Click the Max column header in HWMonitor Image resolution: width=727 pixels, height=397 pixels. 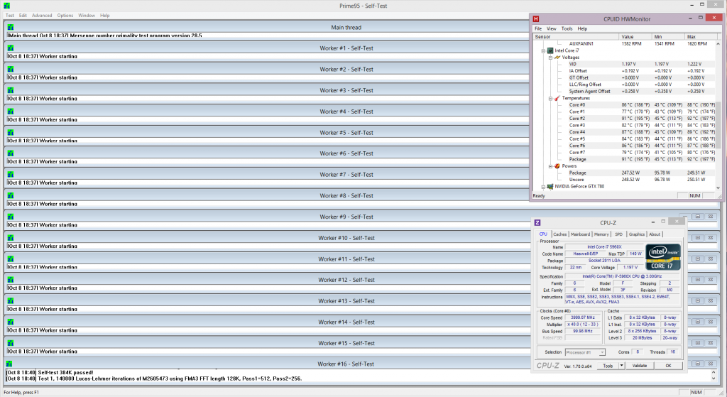[x=701, y=37]
